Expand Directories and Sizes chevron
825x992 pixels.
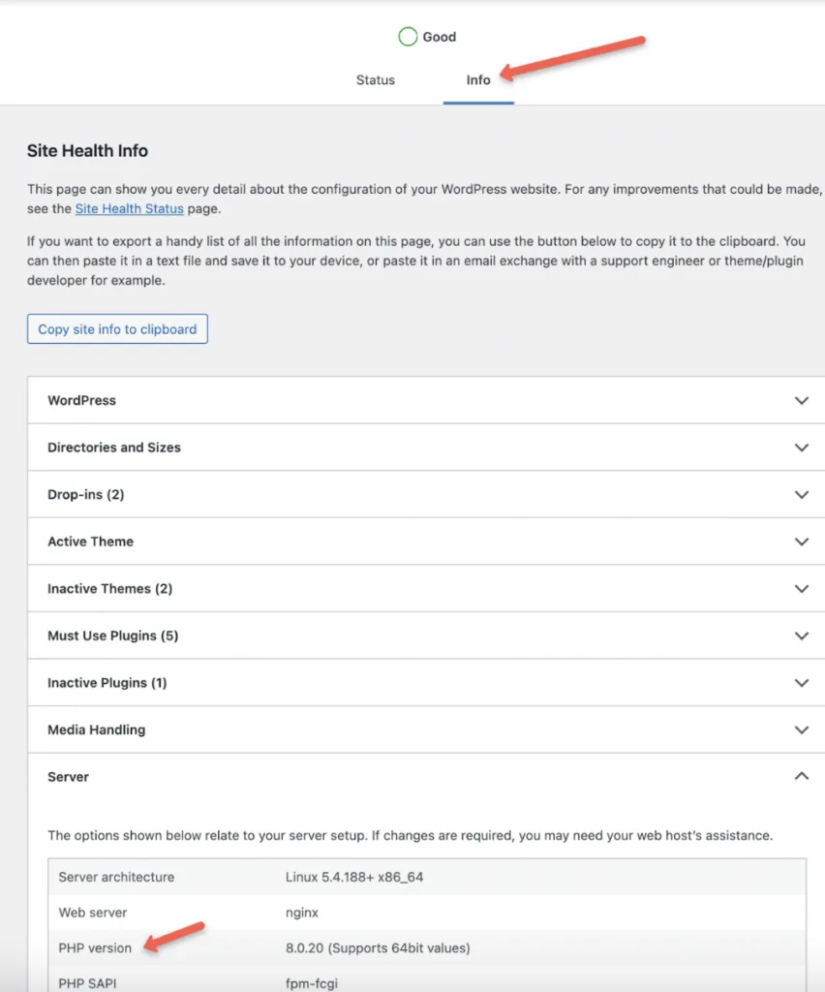click(801, 448)
